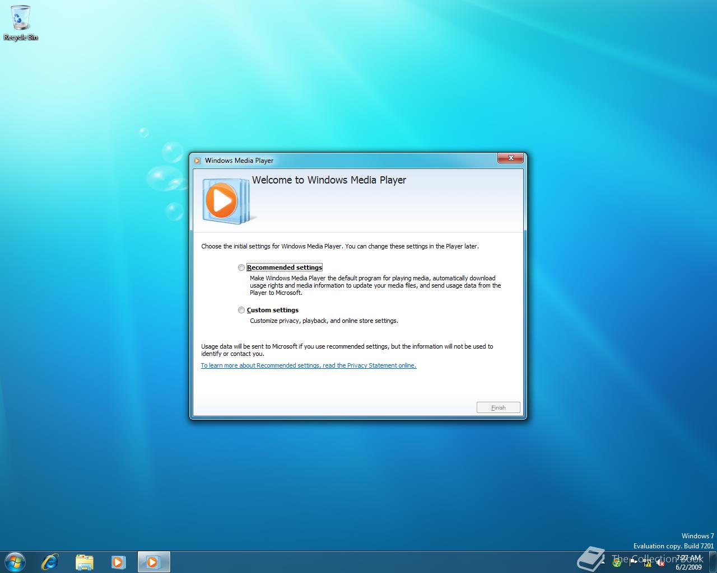The height and width of the screenshot is (573, 717).
Task: Click the 'Choose the initial settings' instruction text
Action: (x=340, y=246)
